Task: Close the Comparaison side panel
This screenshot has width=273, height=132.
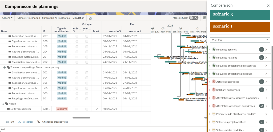Action: click(268, 5)
